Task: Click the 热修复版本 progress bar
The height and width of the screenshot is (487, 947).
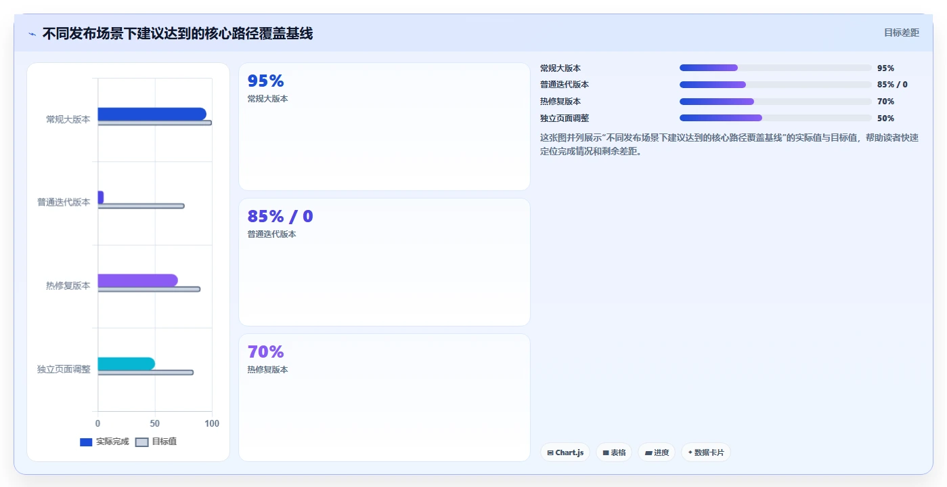Action: tap(776, 102)
